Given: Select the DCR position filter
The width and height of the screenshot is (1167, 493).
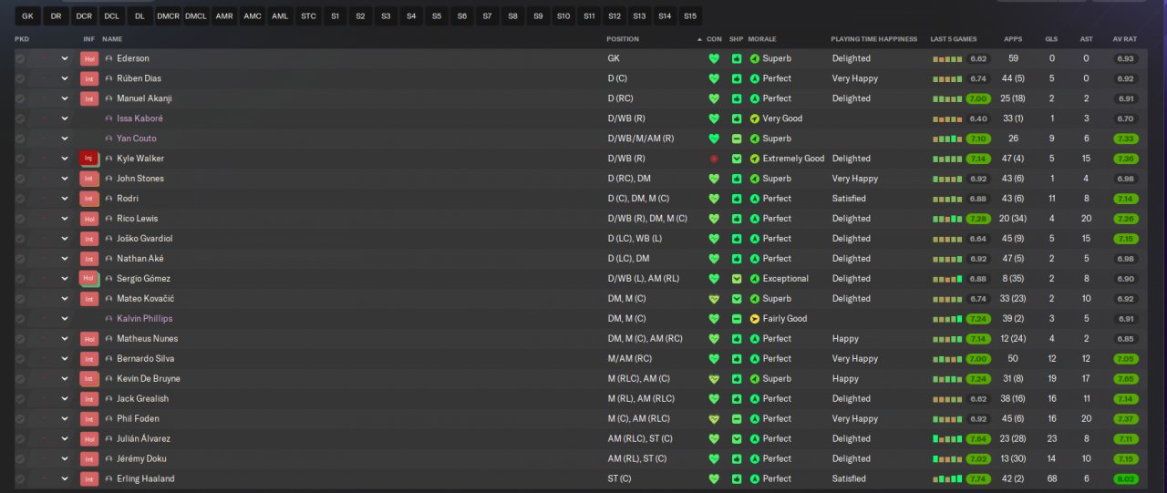Looking at the screenshot, I should [84, 16].
